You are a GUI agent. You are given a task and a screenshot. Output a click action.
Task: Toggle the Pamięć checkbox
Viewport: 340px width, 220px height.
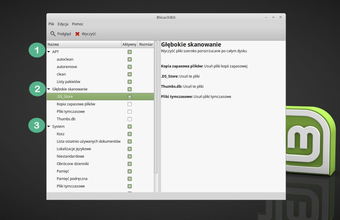coord(130,171)
